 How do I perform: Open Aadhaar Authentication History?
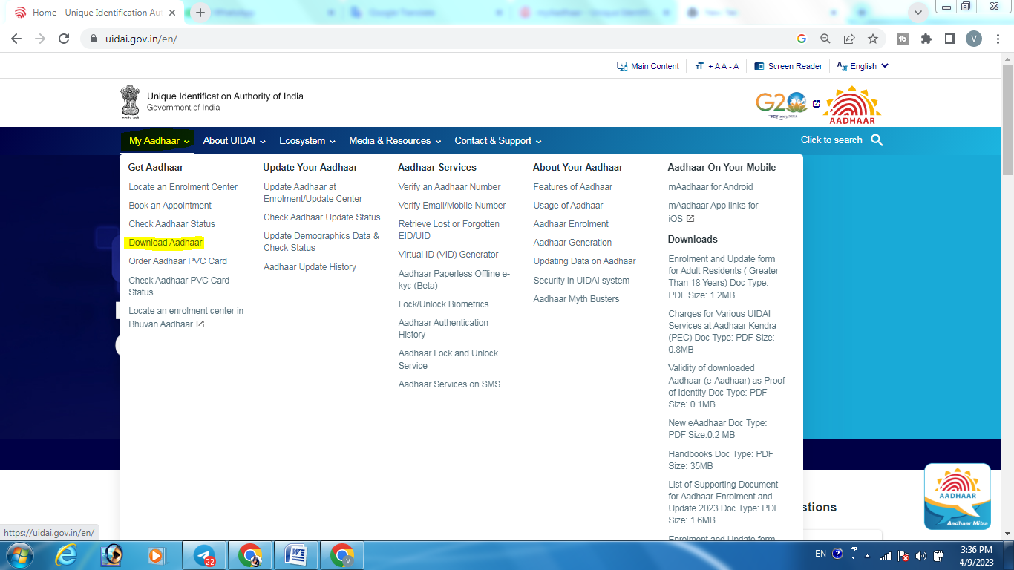[443, 329]
